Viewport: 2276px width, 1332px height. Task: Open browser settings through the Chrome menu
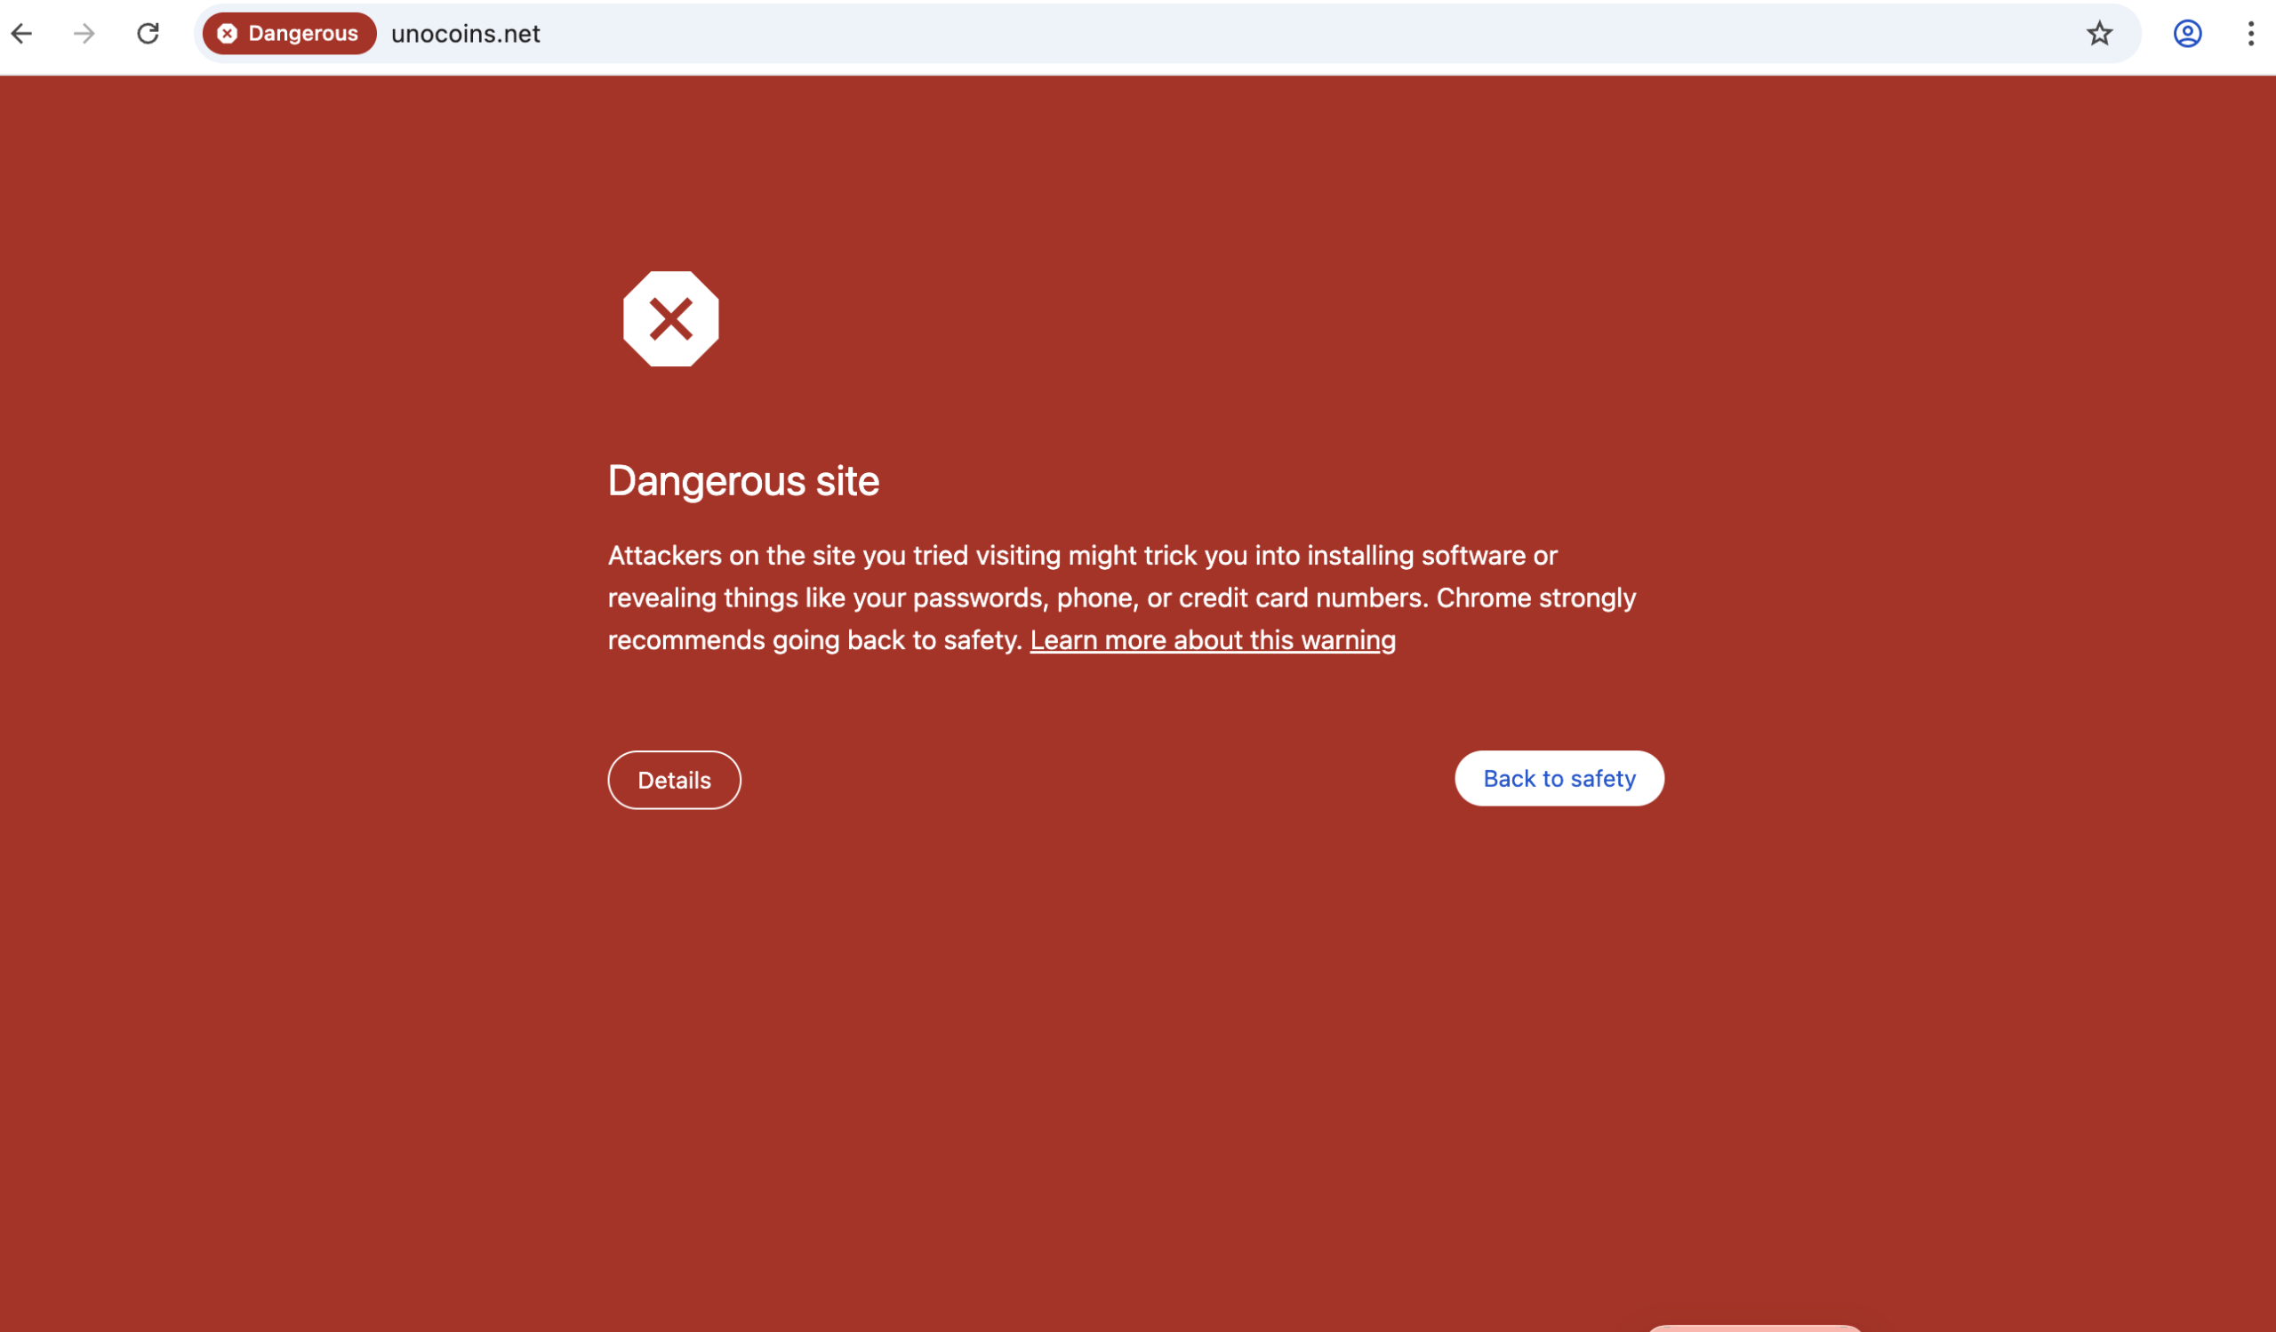click(x=2250, y=34)
